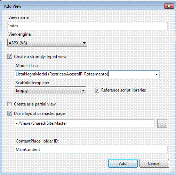Focus the ContentPlaceHolder ID field containing MainContent
This screenshot has height=175, width=176.
[91, 150]
